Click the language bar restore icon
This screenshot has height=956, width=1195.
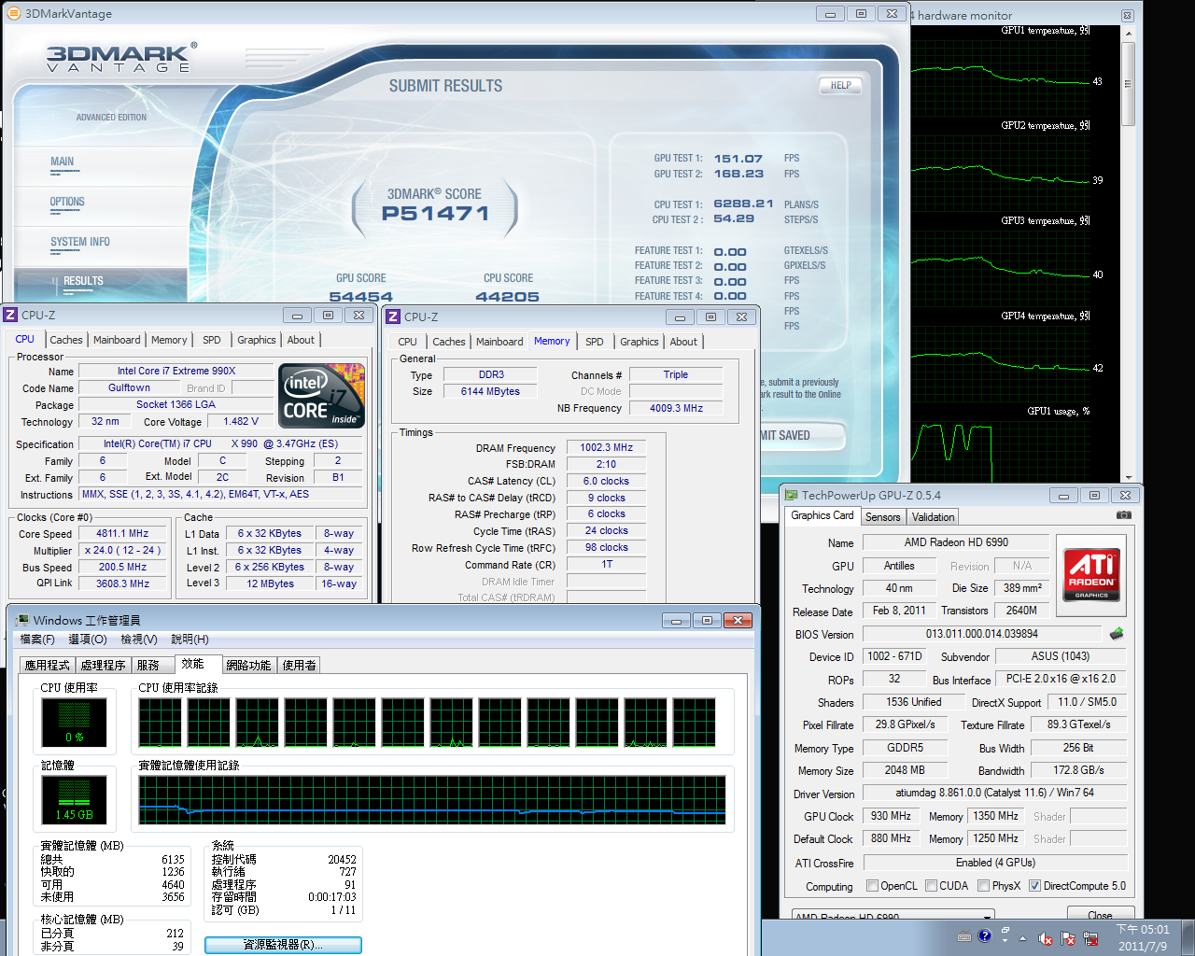[1005, 931]
